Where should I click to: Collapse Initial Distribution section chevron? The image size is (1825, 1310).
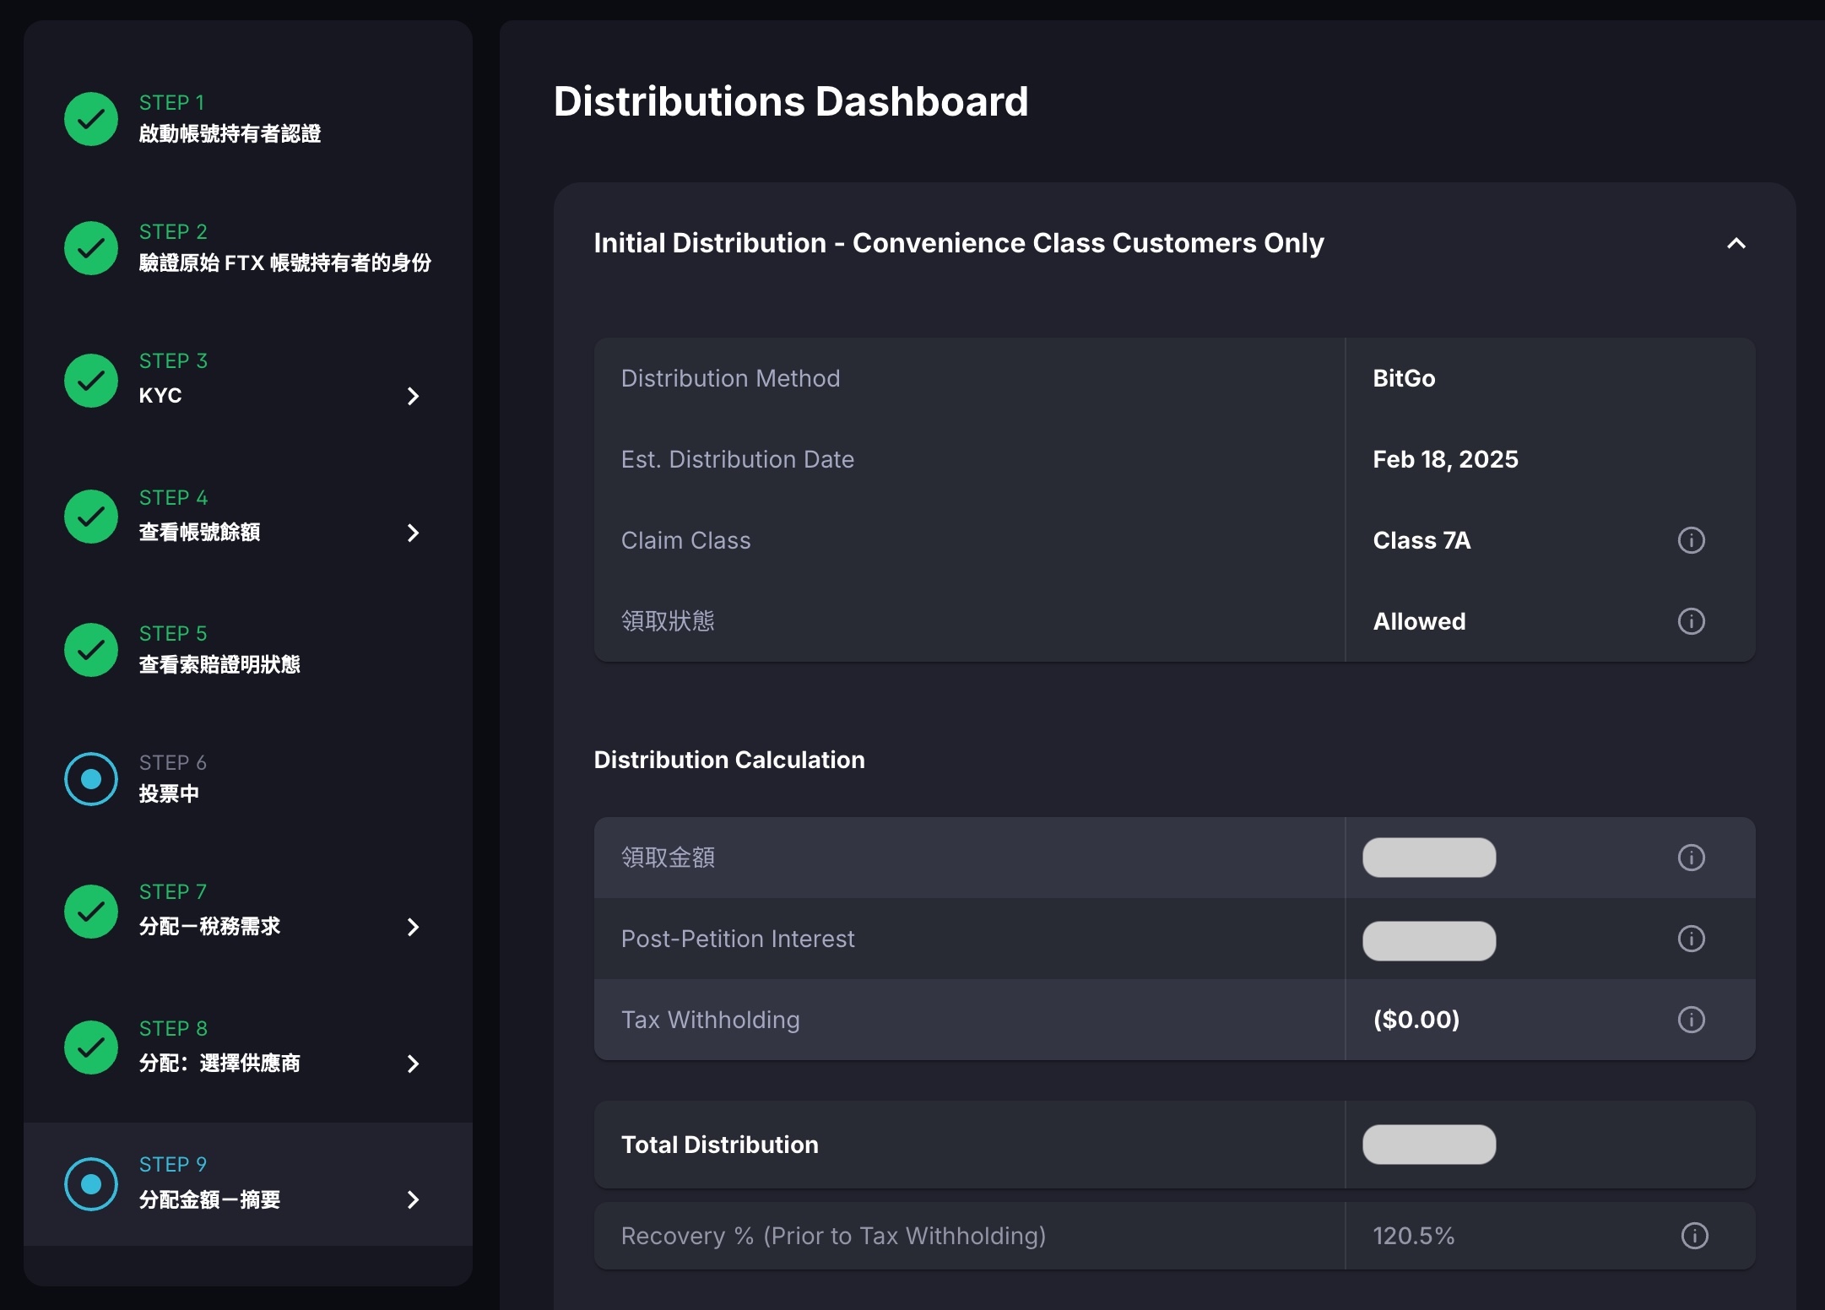pyautogui.click(x=1736, y=243)
